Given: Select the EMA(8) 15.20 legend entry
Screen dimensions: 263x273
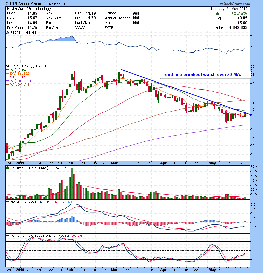Looking at the screenshot, I should [x=18, y=73].
